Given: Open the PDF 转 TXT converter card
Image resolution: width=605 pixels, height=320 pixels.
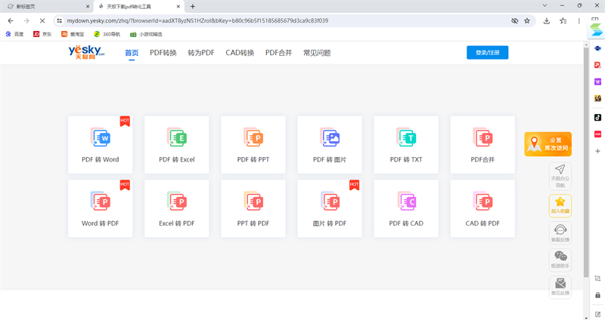Looking at the screenshot, I should 406,145.
